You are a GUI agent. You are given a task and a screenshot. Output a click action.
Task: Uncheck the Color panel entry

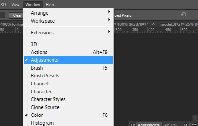pos(68,115)
